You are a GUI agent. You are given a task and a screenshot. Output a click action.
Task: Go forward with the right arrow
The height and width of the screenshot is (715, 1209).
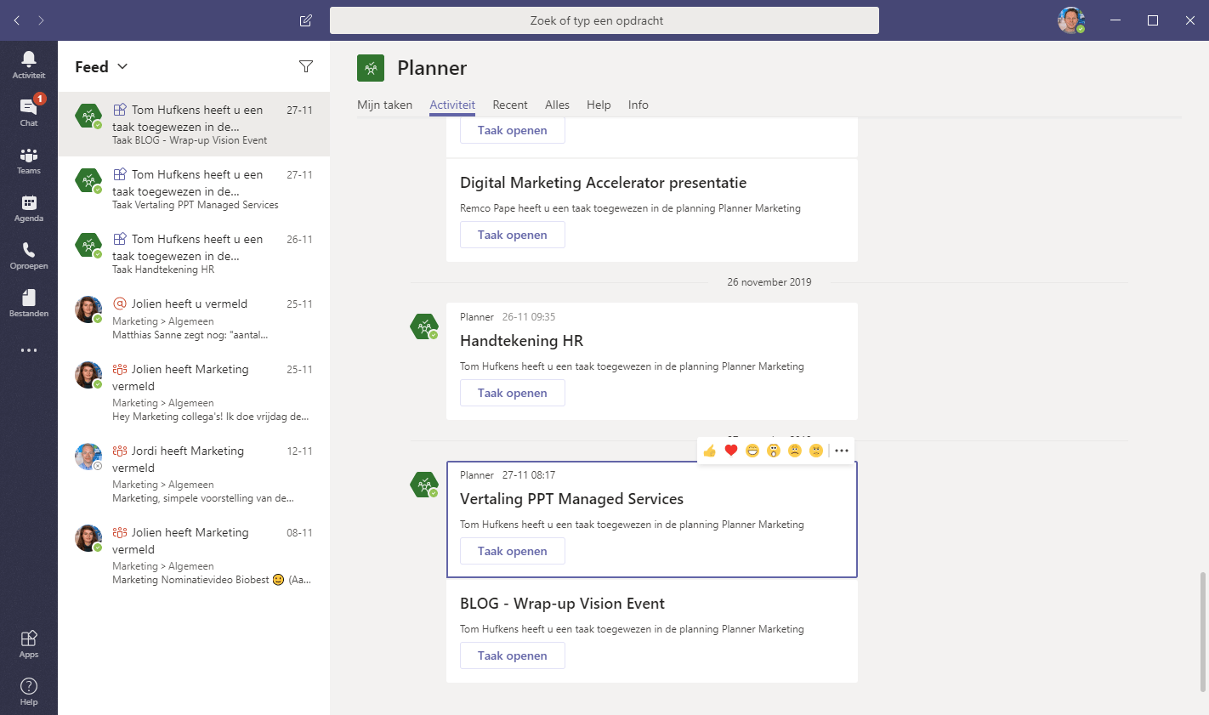41,20
